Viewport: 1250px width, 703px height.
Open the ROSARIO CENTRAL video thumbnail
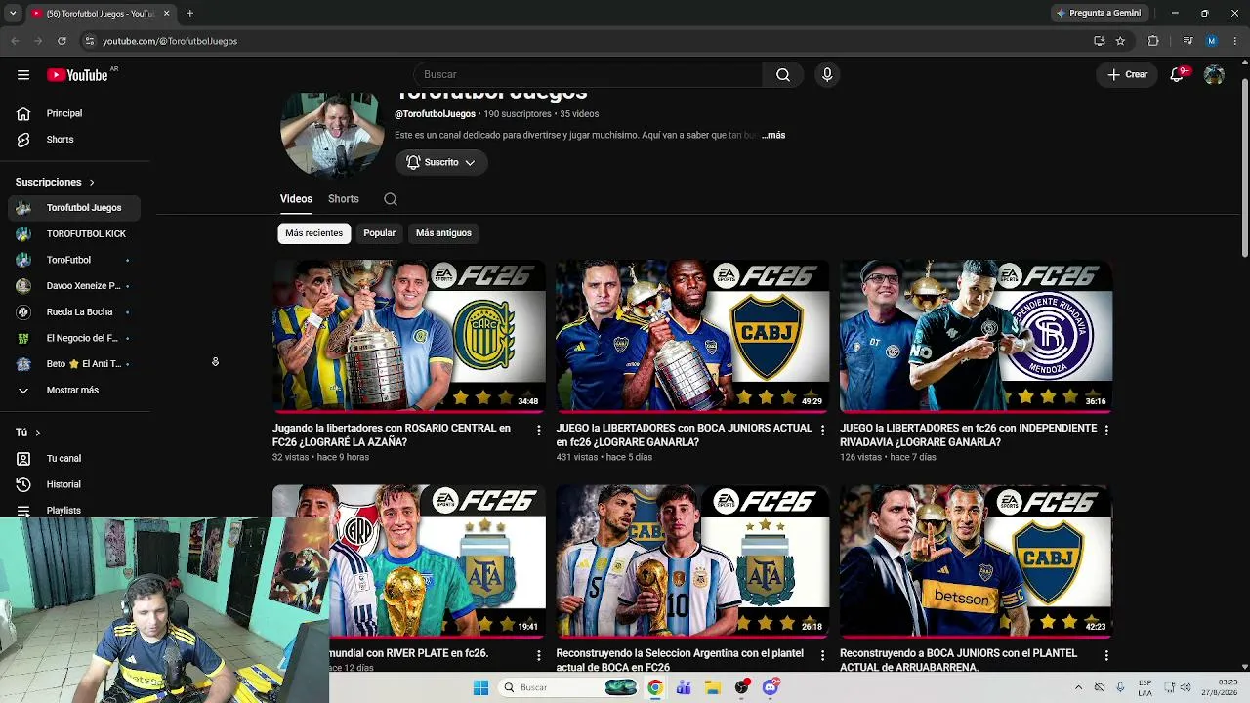409,335
